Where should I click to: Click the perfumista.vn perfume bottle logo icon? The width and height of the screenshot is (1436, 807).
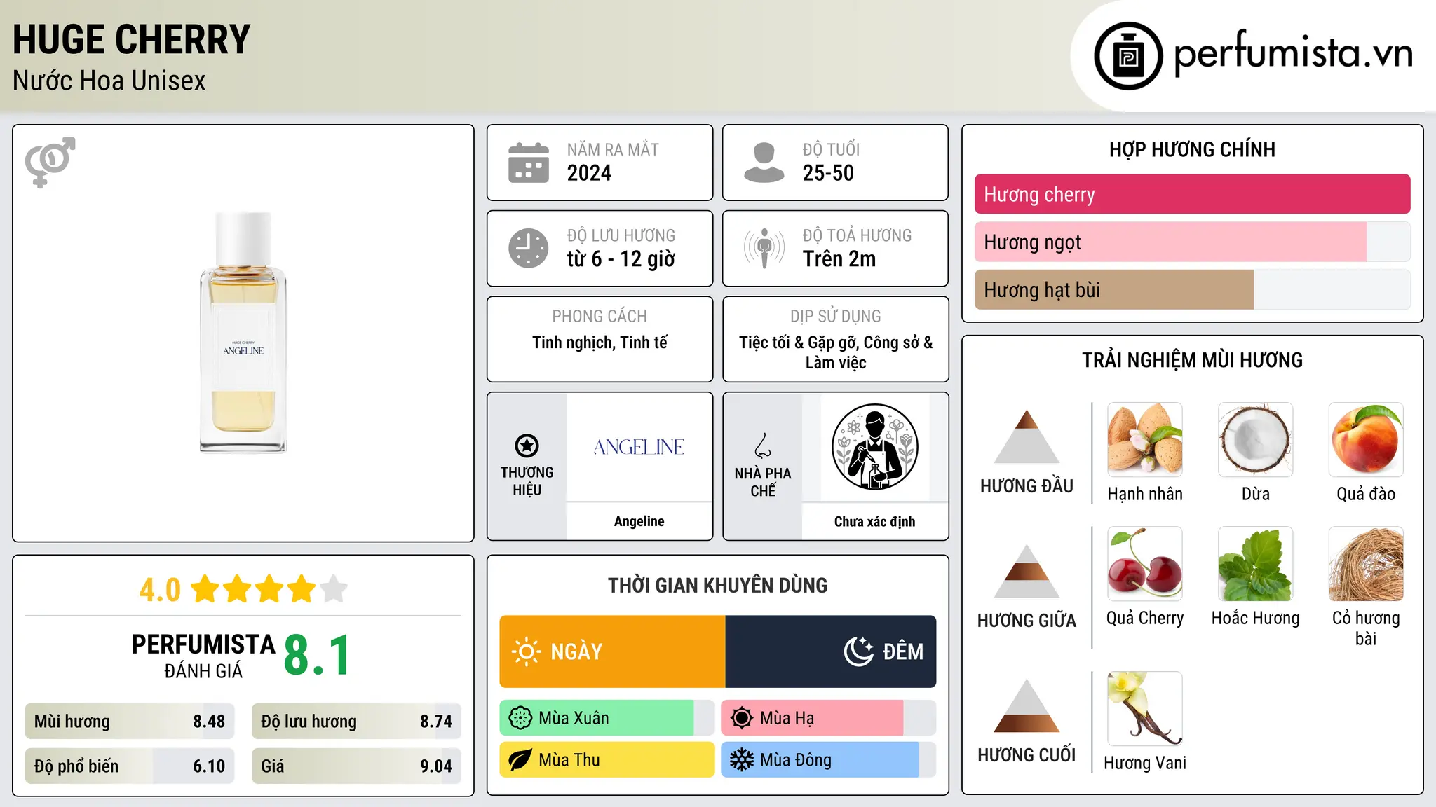click(1128, 56)
